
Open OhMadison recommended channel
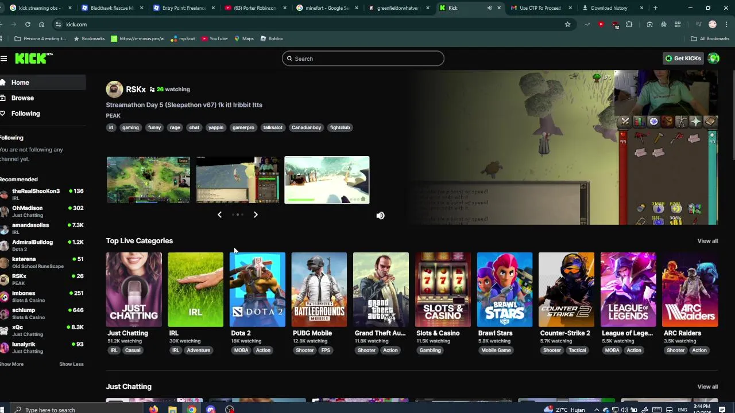(x=42, y=211)
